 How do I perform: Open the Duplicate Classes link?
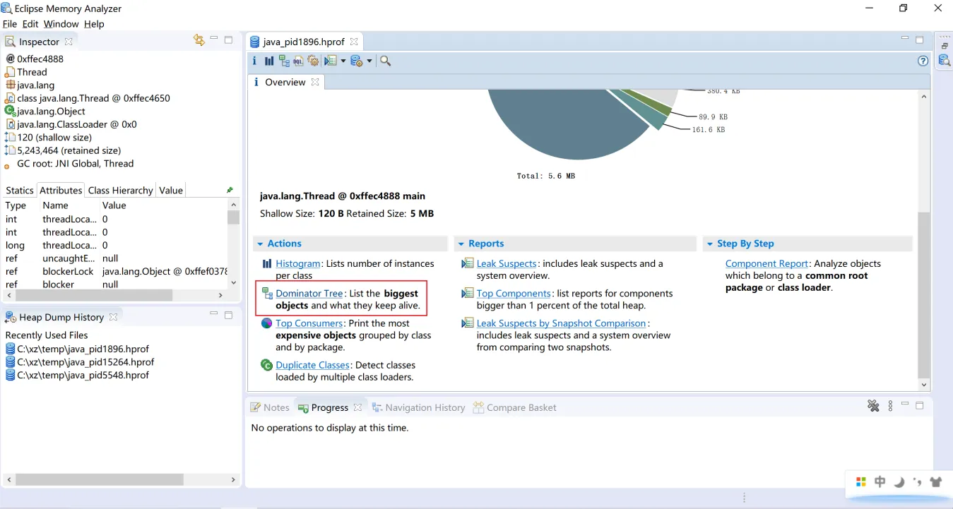tap(313, 365)
